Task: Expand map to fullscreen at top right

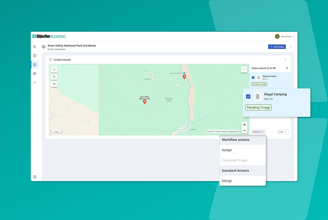Action: tap(244, 70)
